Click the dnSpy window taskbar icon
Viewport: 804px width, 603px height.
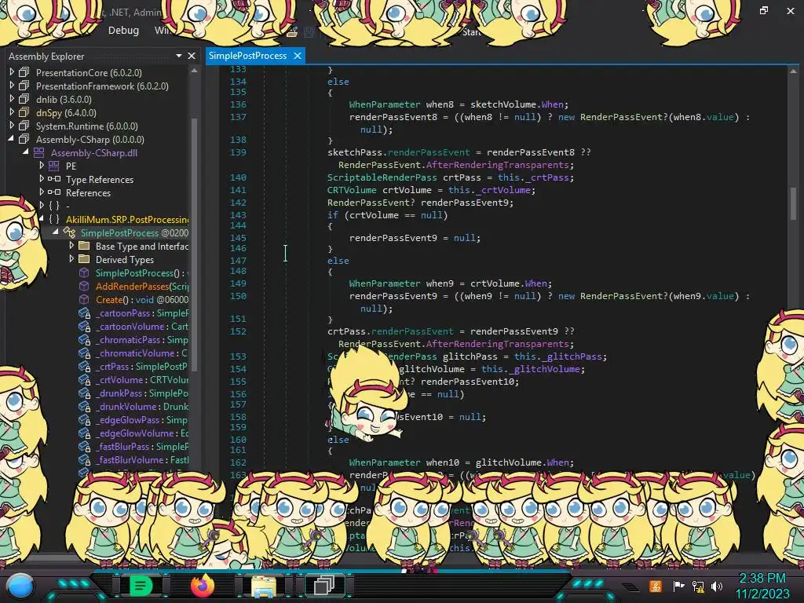(324, 585)
